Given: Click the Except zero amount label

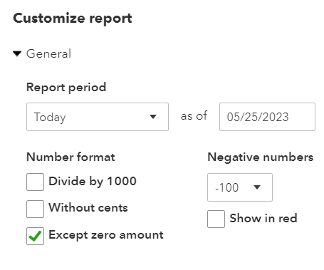Looking at the screenshot, I should tap(106, 235).
